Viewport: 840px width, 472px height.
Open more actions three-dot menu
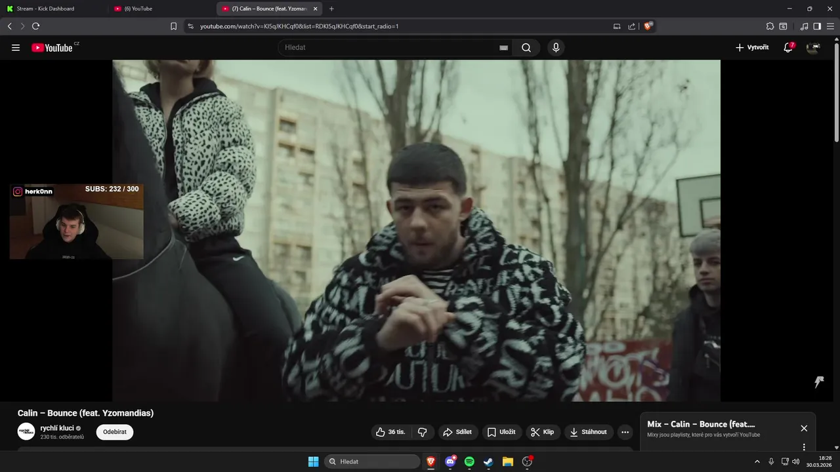click(x=625, y=432)
